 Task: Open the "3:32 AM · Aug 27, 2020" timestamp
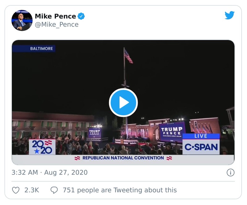(x=49, y=173)
